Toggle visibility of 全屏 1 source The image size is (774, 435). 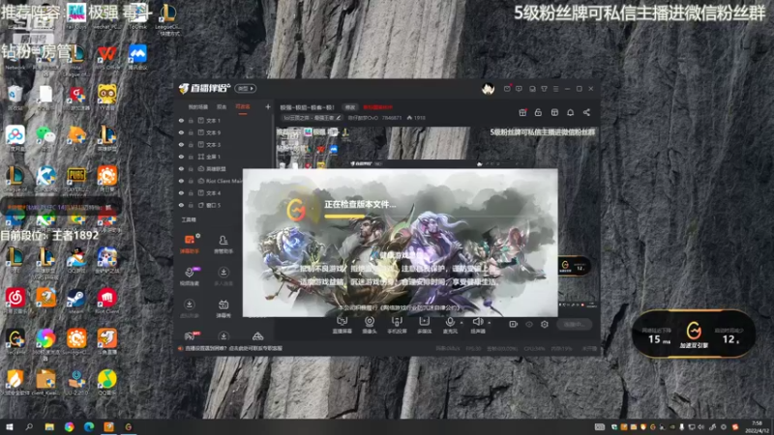point(181,157)
